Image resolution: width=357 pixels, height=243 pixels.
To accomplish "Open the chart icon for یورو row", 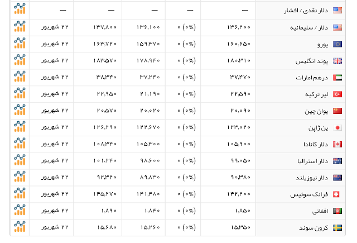I will [20, 43].
